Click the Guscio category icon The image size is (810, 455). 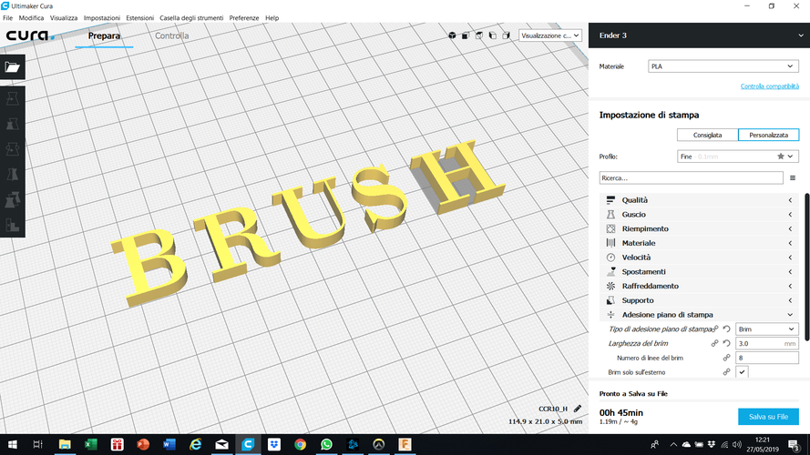(x=610, y=214)
